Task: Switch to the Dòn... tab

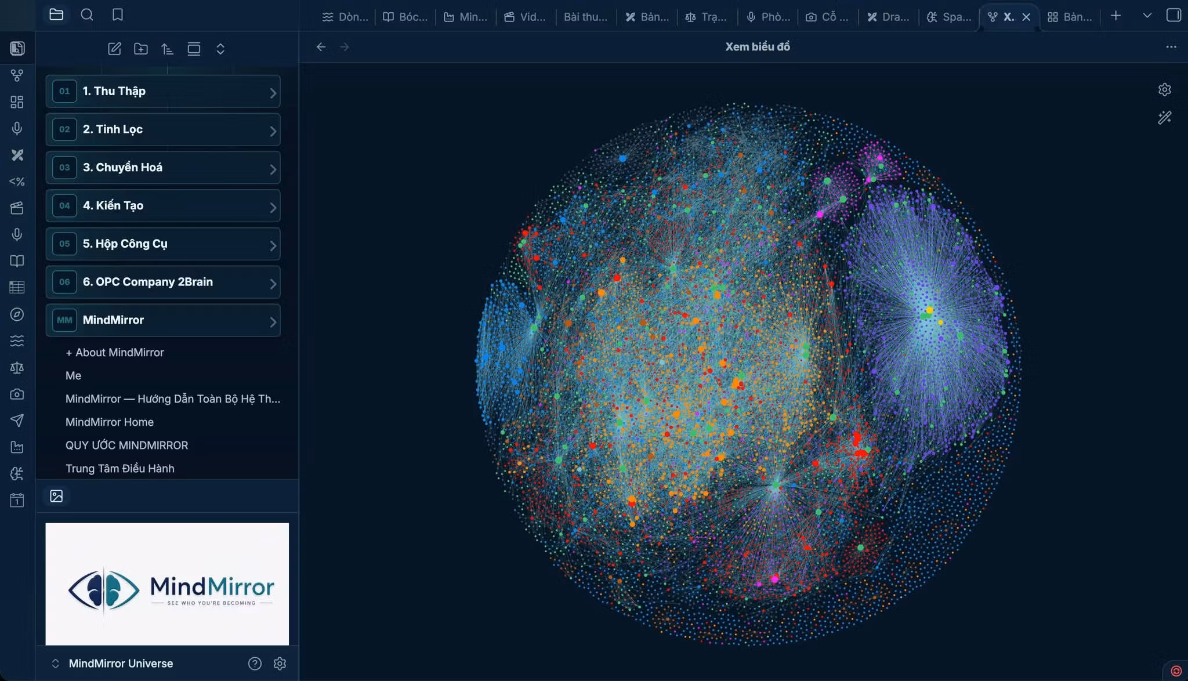Action: [345, 17]
